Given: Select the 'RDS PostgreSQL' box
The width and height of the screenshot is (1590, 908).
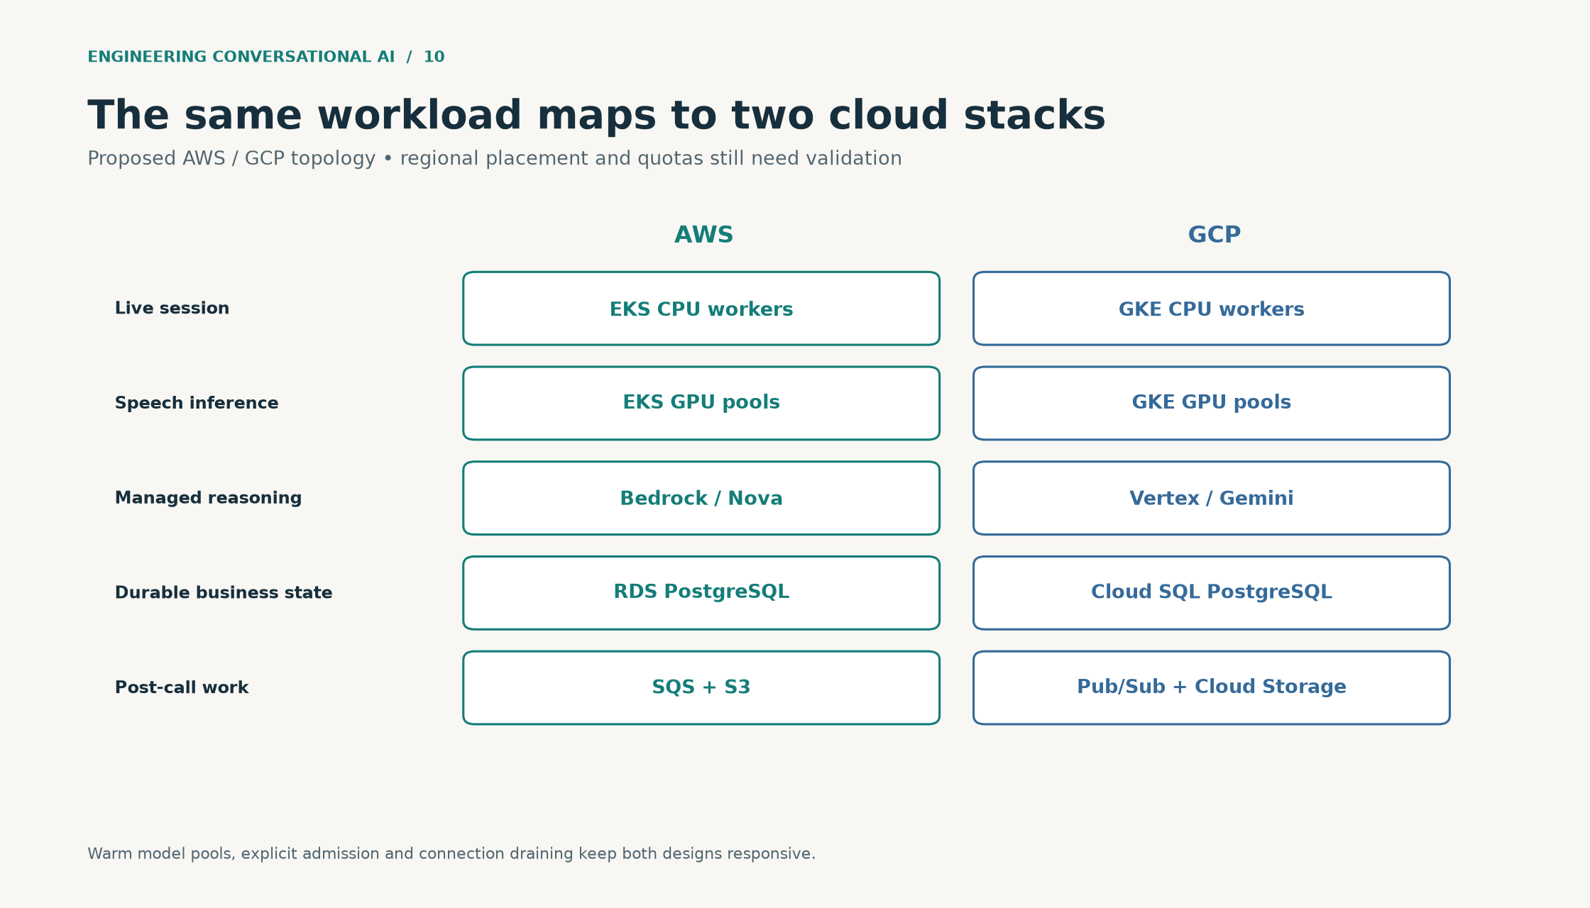Looking at the screenshot, I should pos(701,593).
